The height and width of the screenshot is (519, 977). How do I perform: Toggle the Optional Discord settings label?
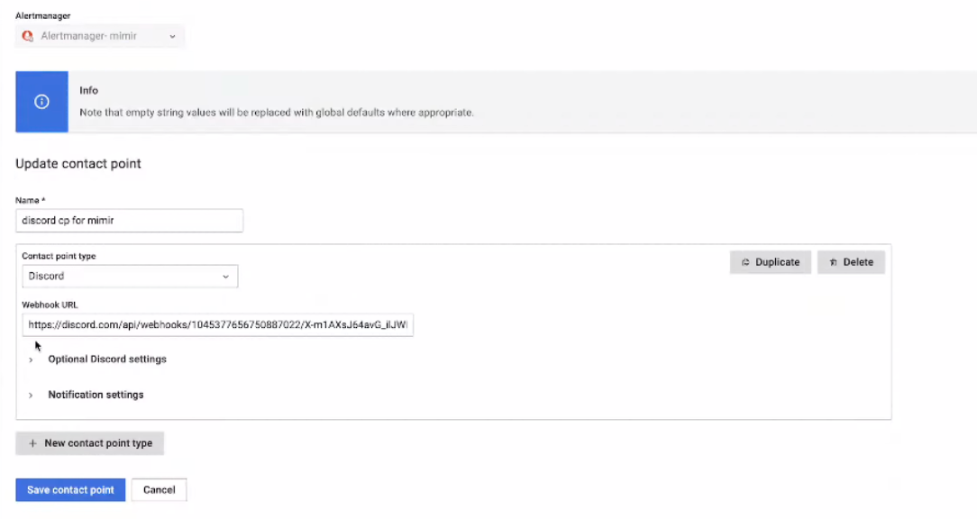click(x=107, y=360)
